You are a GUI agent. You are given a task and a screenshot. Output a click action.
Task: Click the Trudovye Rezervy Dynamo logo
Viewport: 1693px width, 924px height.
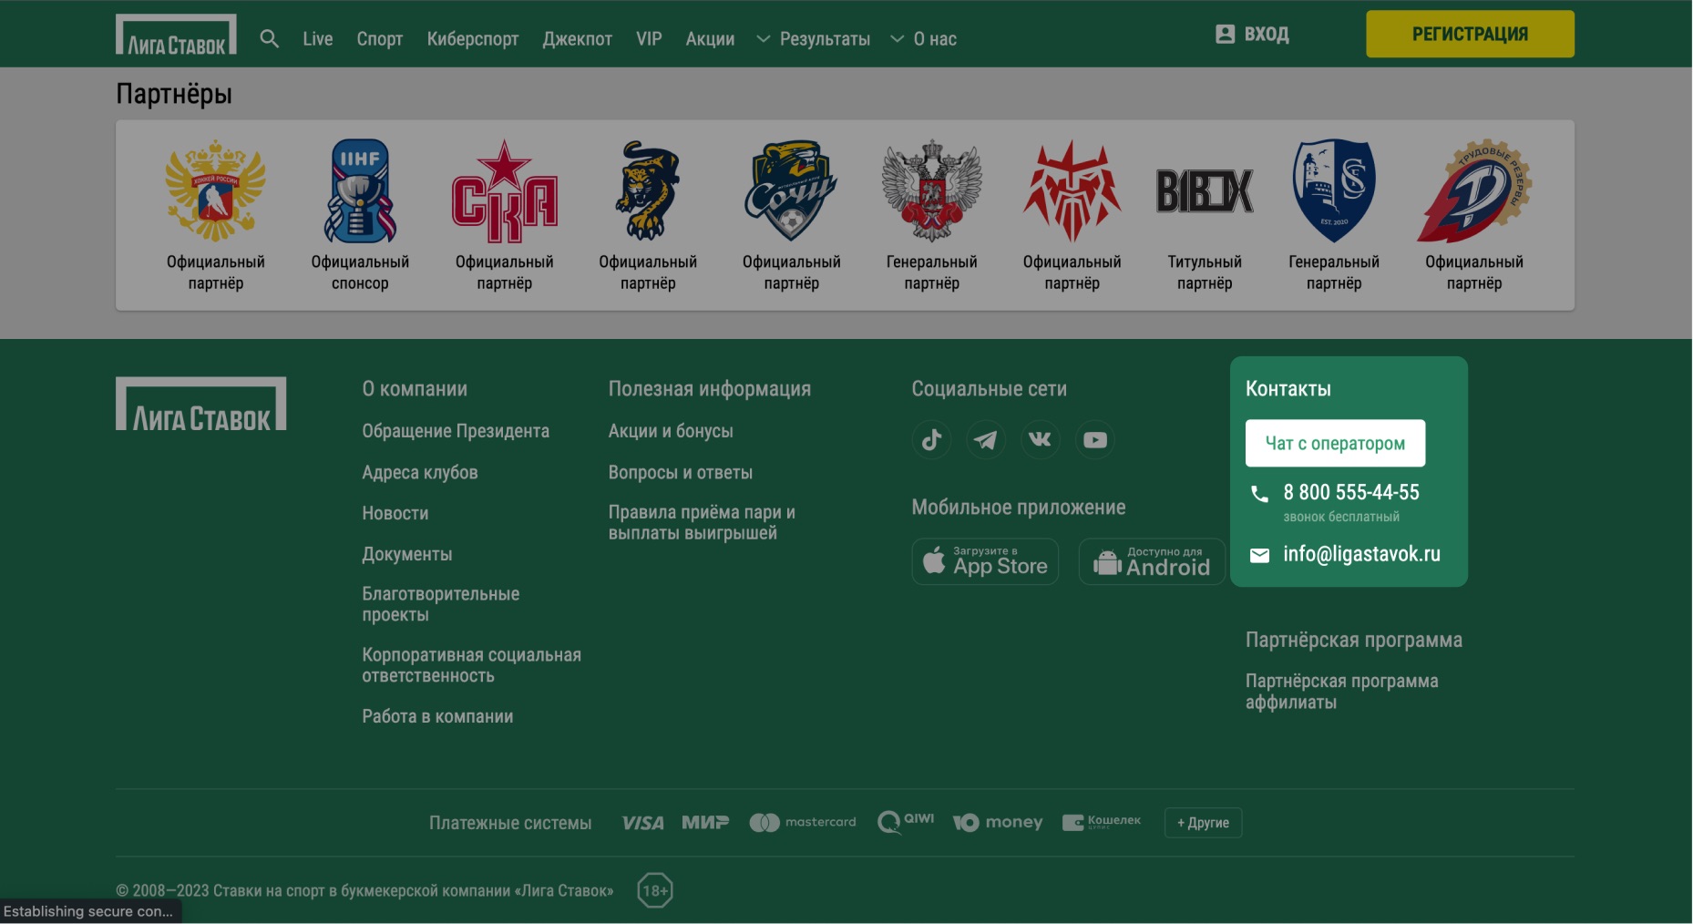1474,190
